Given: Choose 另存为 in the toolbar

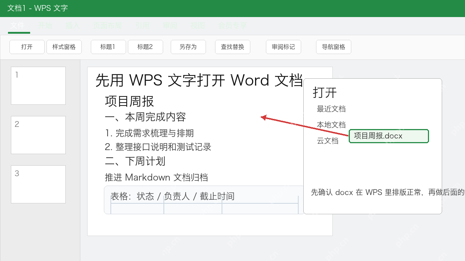Looking at the screenshot, I should tap(188, 47).
